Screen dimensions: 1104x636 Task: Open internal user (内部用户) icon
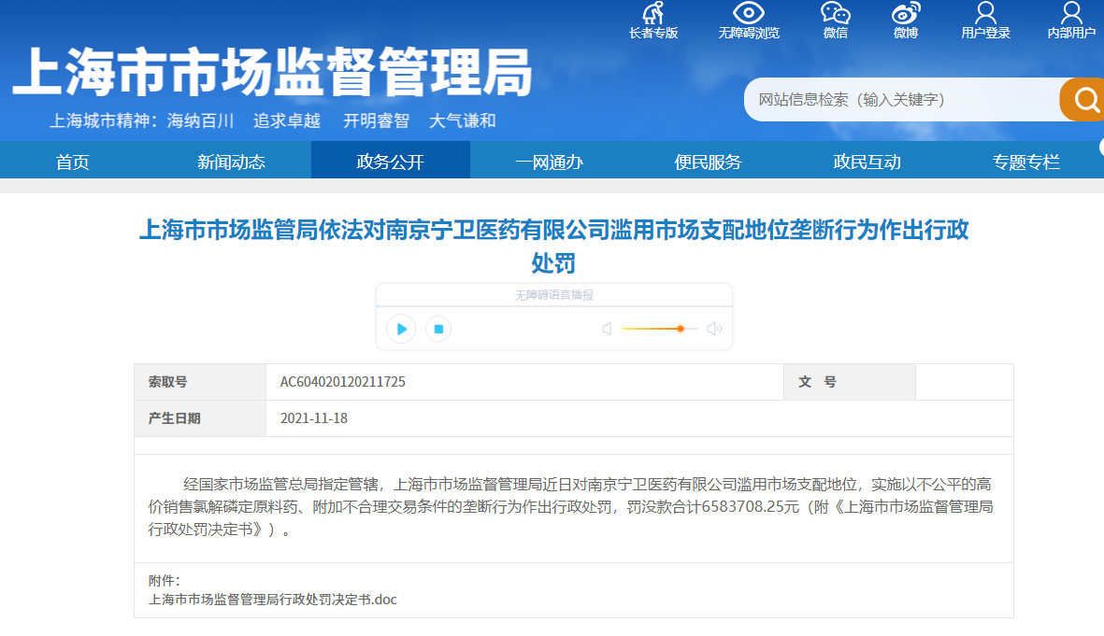coord(1071,14)
